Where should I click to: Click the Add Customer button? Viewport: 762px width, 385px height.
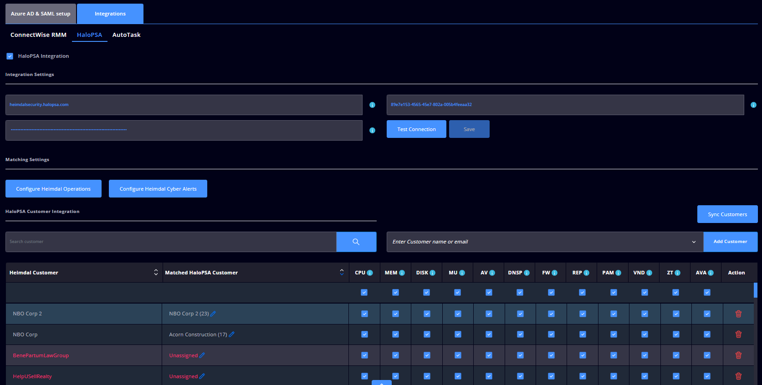point(731,242)
